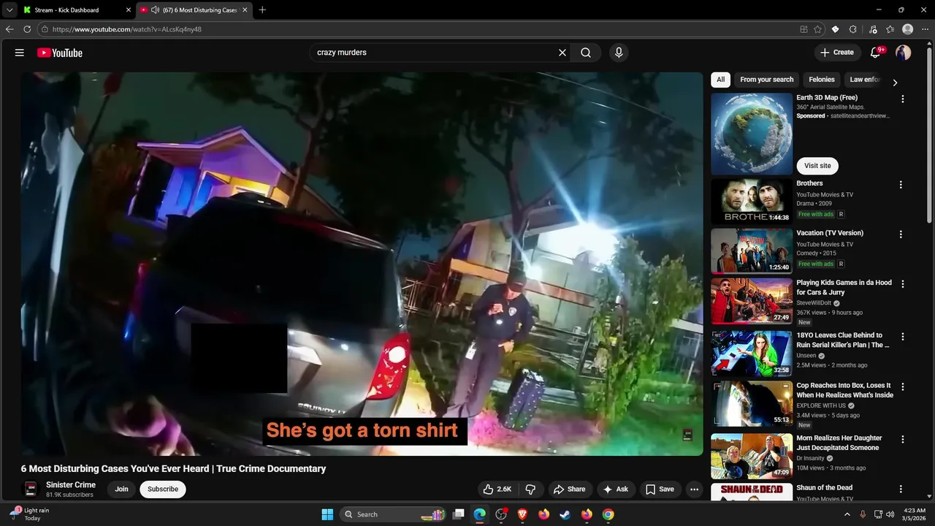This screenshot has width=935, height=526.
Task: Click the volume speaker in system tray
Action: [890, 514]
